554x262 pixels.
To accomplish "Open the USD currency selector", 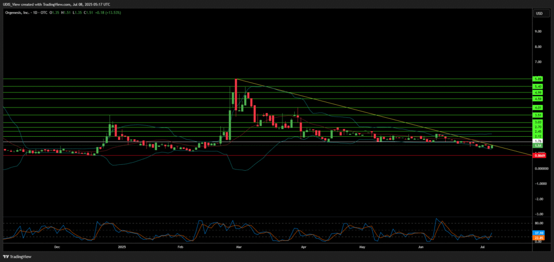I will [539, 13].
